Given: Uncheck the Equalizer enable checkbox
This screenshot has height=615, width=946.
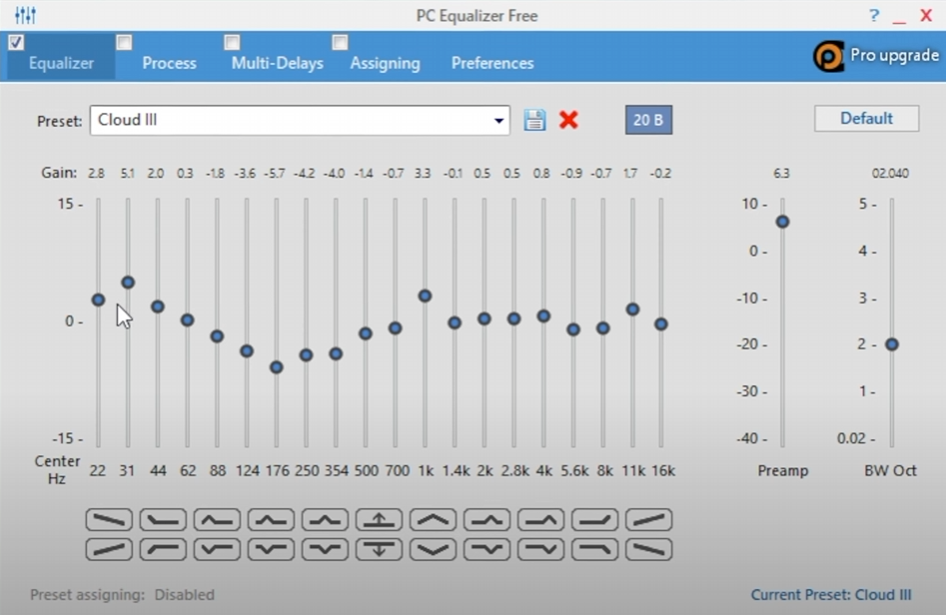Looking at the screenshot, I should 16,42.
